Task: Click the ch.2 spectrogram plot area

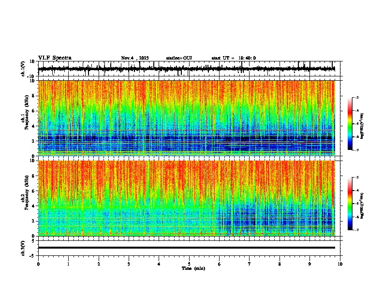Action: (x=187, y=198)
